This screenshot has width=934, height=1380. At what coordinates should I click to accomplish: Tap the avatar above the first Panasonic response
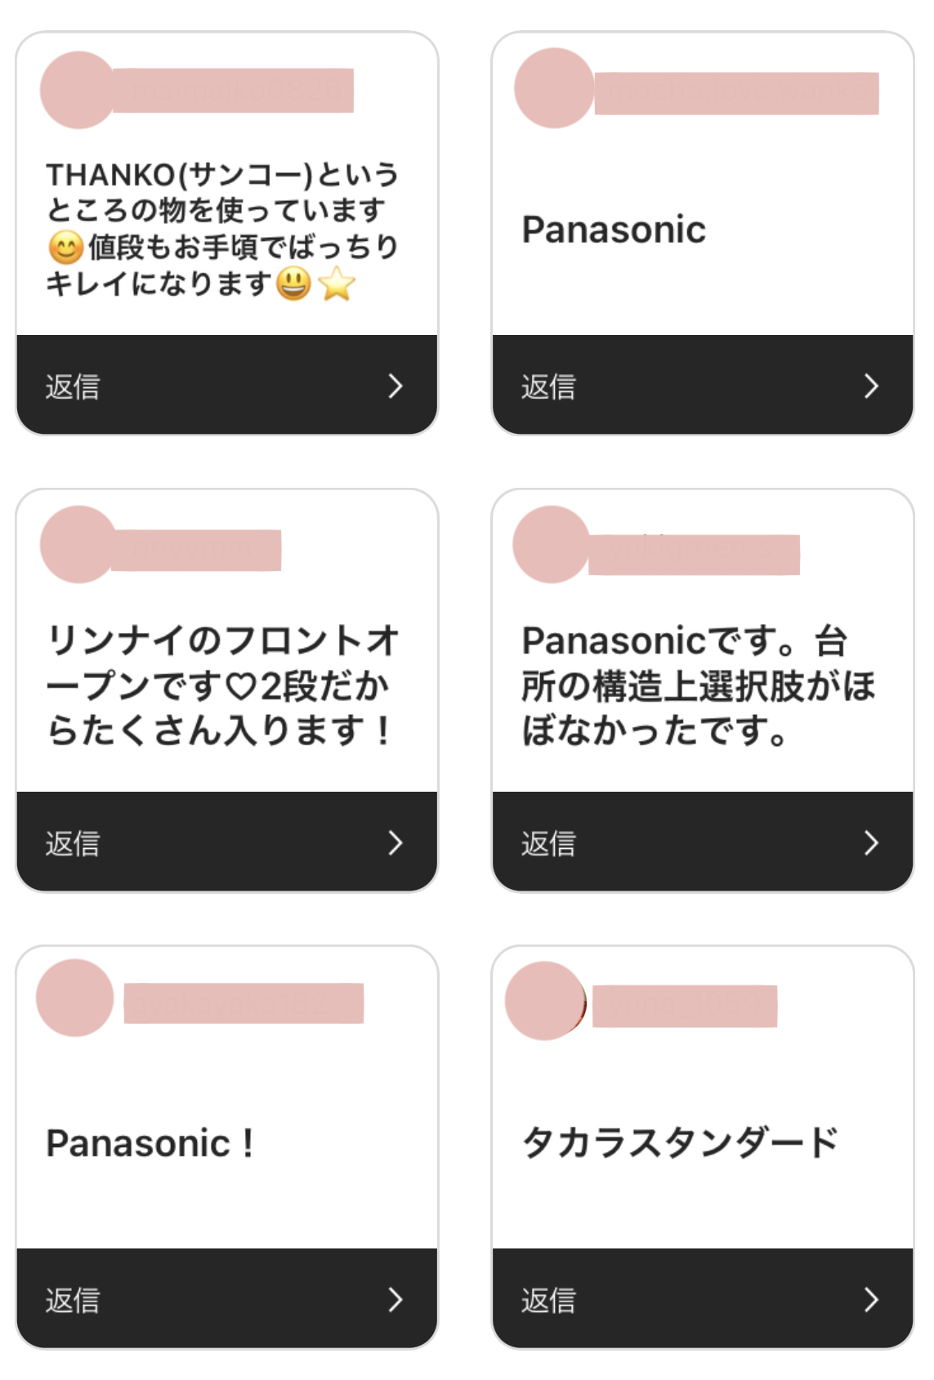554,88
